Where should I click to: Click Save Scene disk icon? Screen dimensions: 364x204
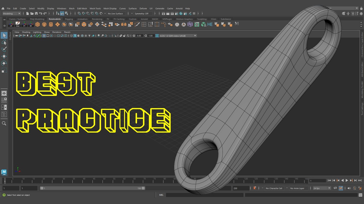point(36,13)
